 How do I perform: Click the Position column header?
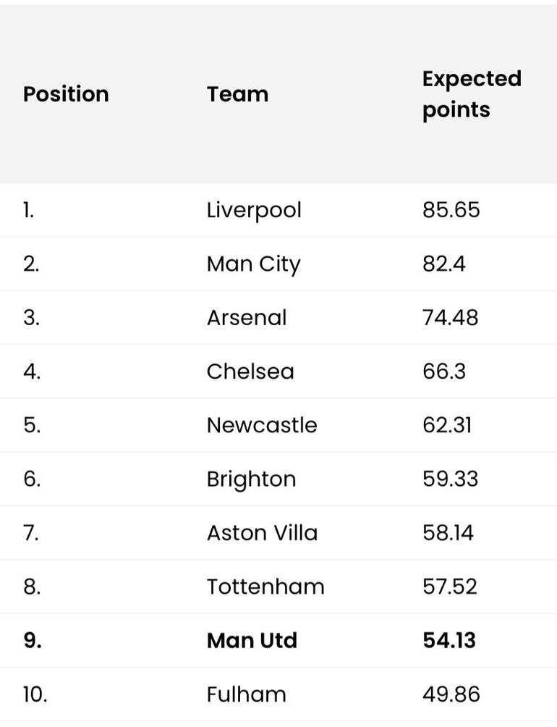tap(66, 94)
